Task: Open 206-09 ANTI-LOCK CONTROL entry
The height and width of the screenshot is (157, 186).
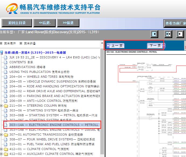Action: click(43, 101)
